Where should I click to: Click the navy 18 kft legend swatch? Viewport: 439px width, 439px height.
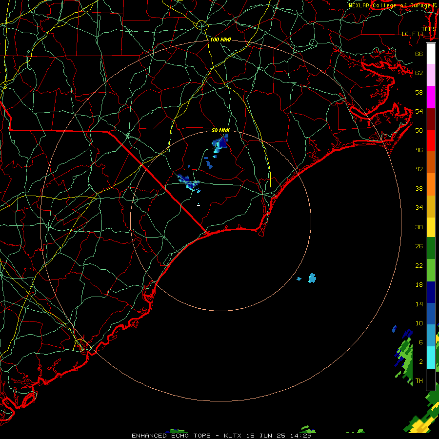coord(431,292)
